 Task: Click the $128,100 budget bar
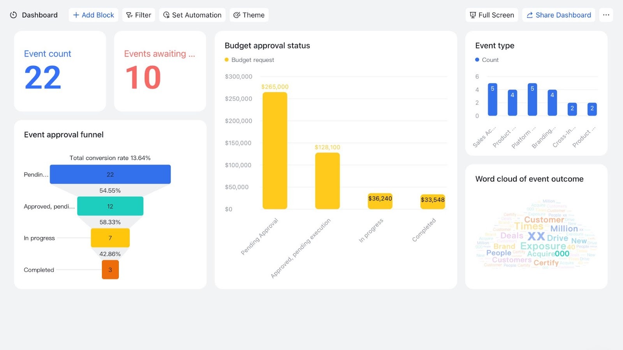point(327,181)
